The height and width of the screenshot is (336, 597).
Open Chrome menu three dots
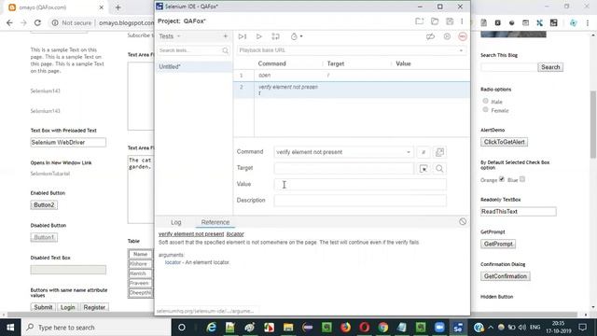point(588,22)
